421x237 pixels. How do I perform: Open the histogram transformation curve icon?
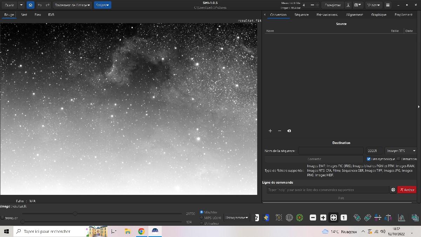click(401, 218)
